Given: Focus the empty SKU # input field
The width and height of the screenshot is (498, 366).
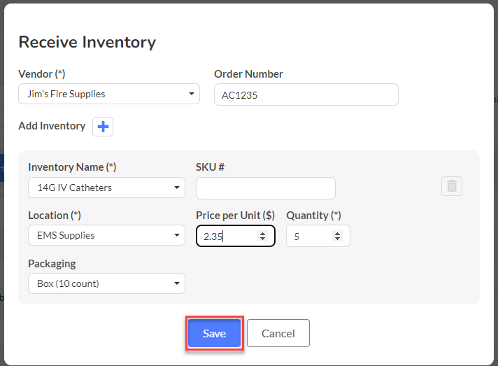Looking at the screenshot, I should click(x=266, y=188).
